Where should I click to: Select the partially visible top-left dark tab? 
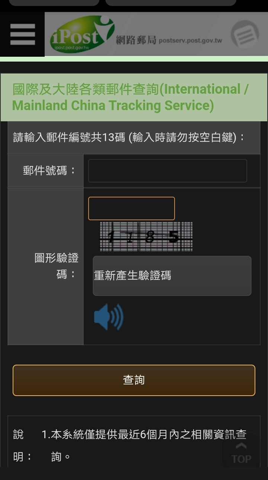click(54, 3)
